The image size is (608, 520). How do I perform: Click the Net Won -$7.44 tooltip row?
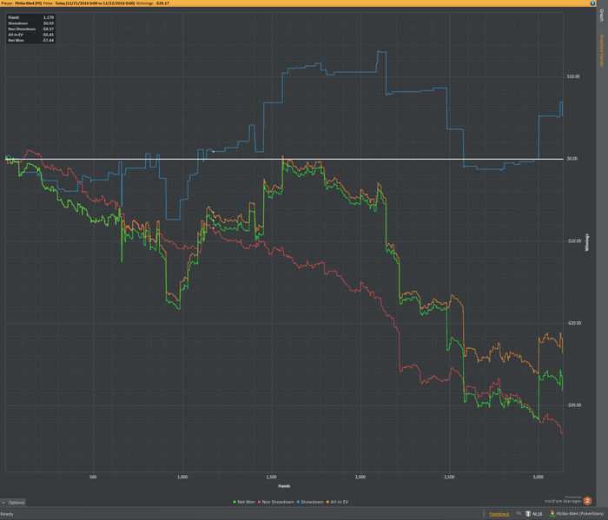tap(30, 40)
